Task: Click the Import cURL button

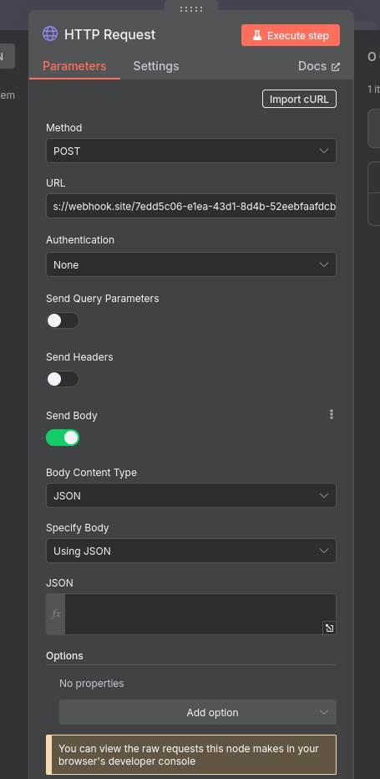Action: 299,99
